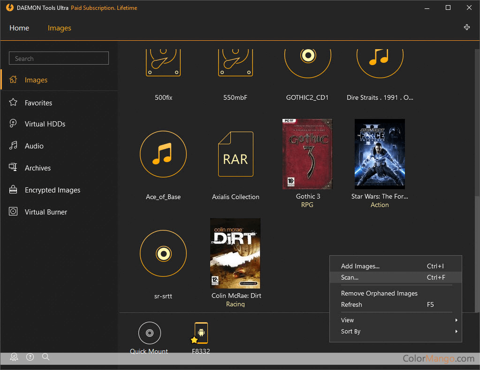Open the license badge icon at bottom-left
The height and width of the screenshot is (370, 480).
14,357
